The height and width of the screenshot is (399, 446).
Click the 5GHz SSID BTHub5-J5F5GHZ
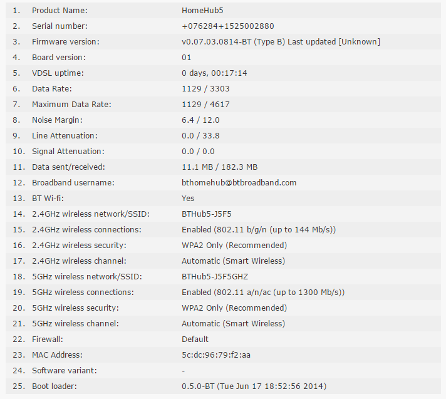215,276
